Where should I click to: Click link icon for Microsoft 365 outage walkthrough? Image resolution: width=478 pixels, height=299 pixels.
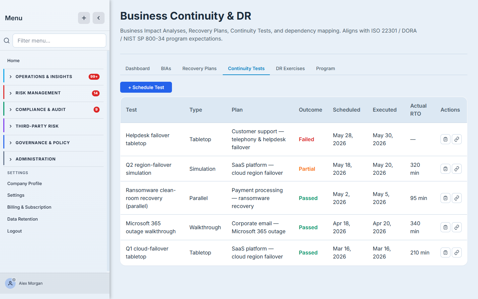[x=457, y=227]
